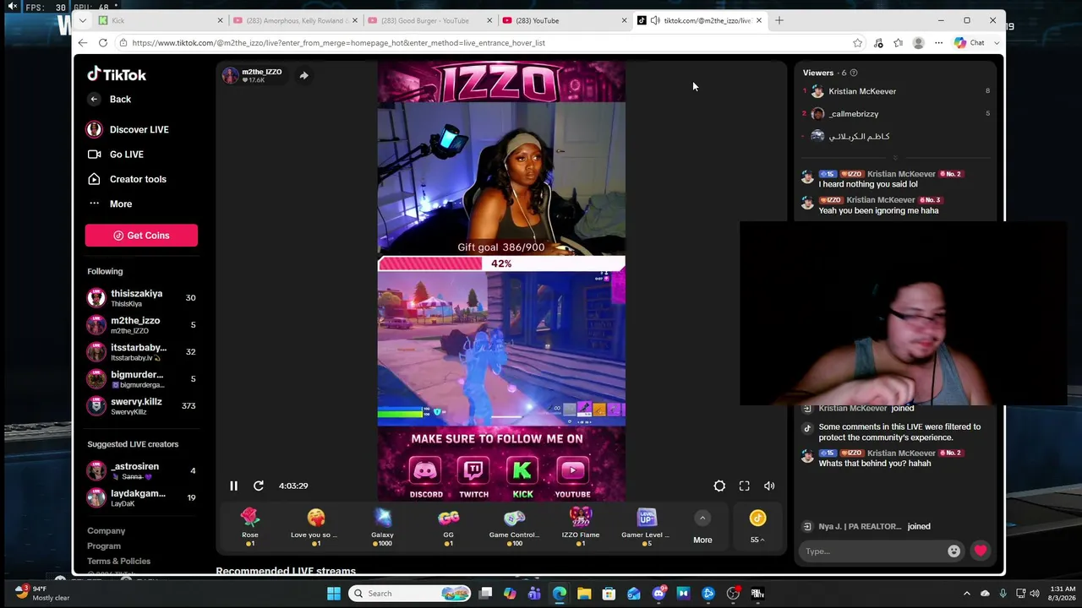Send the Love you so gift
Image resolution: width=1082 pixels, height=608 pixels.
pos(314,527)
